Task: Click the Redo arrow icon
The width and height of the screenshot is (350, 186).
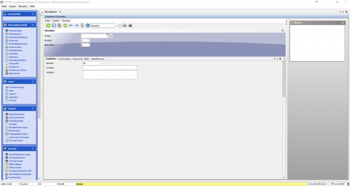Action: point(77,26)
